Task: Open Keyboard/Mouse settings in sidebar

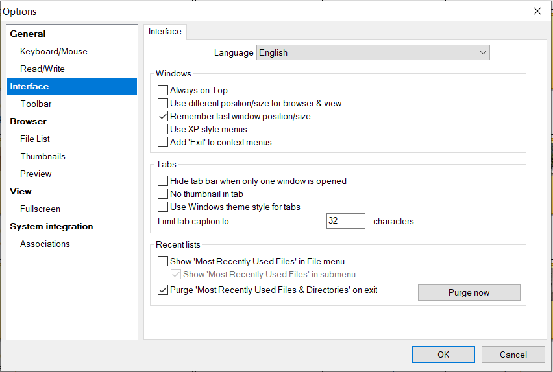Action: tap(53, 51)
